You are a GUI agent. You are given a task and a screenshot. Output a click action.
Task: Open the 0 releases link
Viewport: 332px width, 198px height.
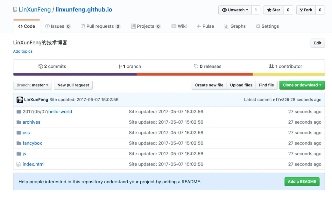pyautogui.click(x=208, y=66)
